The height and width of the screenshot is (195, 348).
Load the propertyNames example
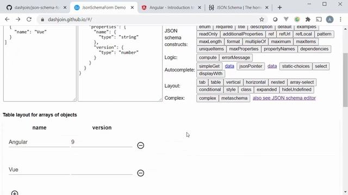click(279, 49)
